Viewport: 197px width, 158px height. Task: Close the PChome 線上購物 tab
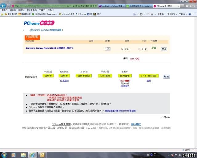coord(178,6)
